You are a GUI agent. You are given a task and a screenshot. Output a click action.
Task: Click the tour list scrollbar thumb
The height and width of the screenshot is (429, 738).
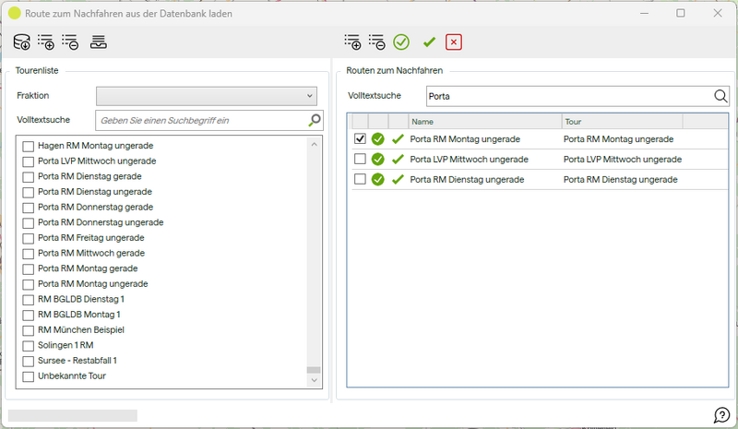[x=314, y=370]
